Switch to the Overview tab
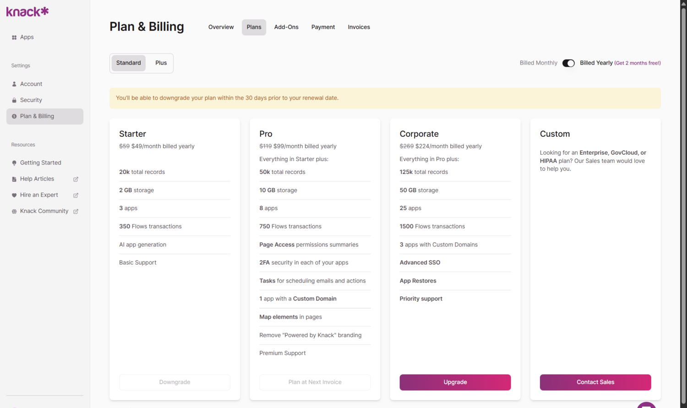Image resolution: width=687 pixels, height=408 pixels. [221, 27]
